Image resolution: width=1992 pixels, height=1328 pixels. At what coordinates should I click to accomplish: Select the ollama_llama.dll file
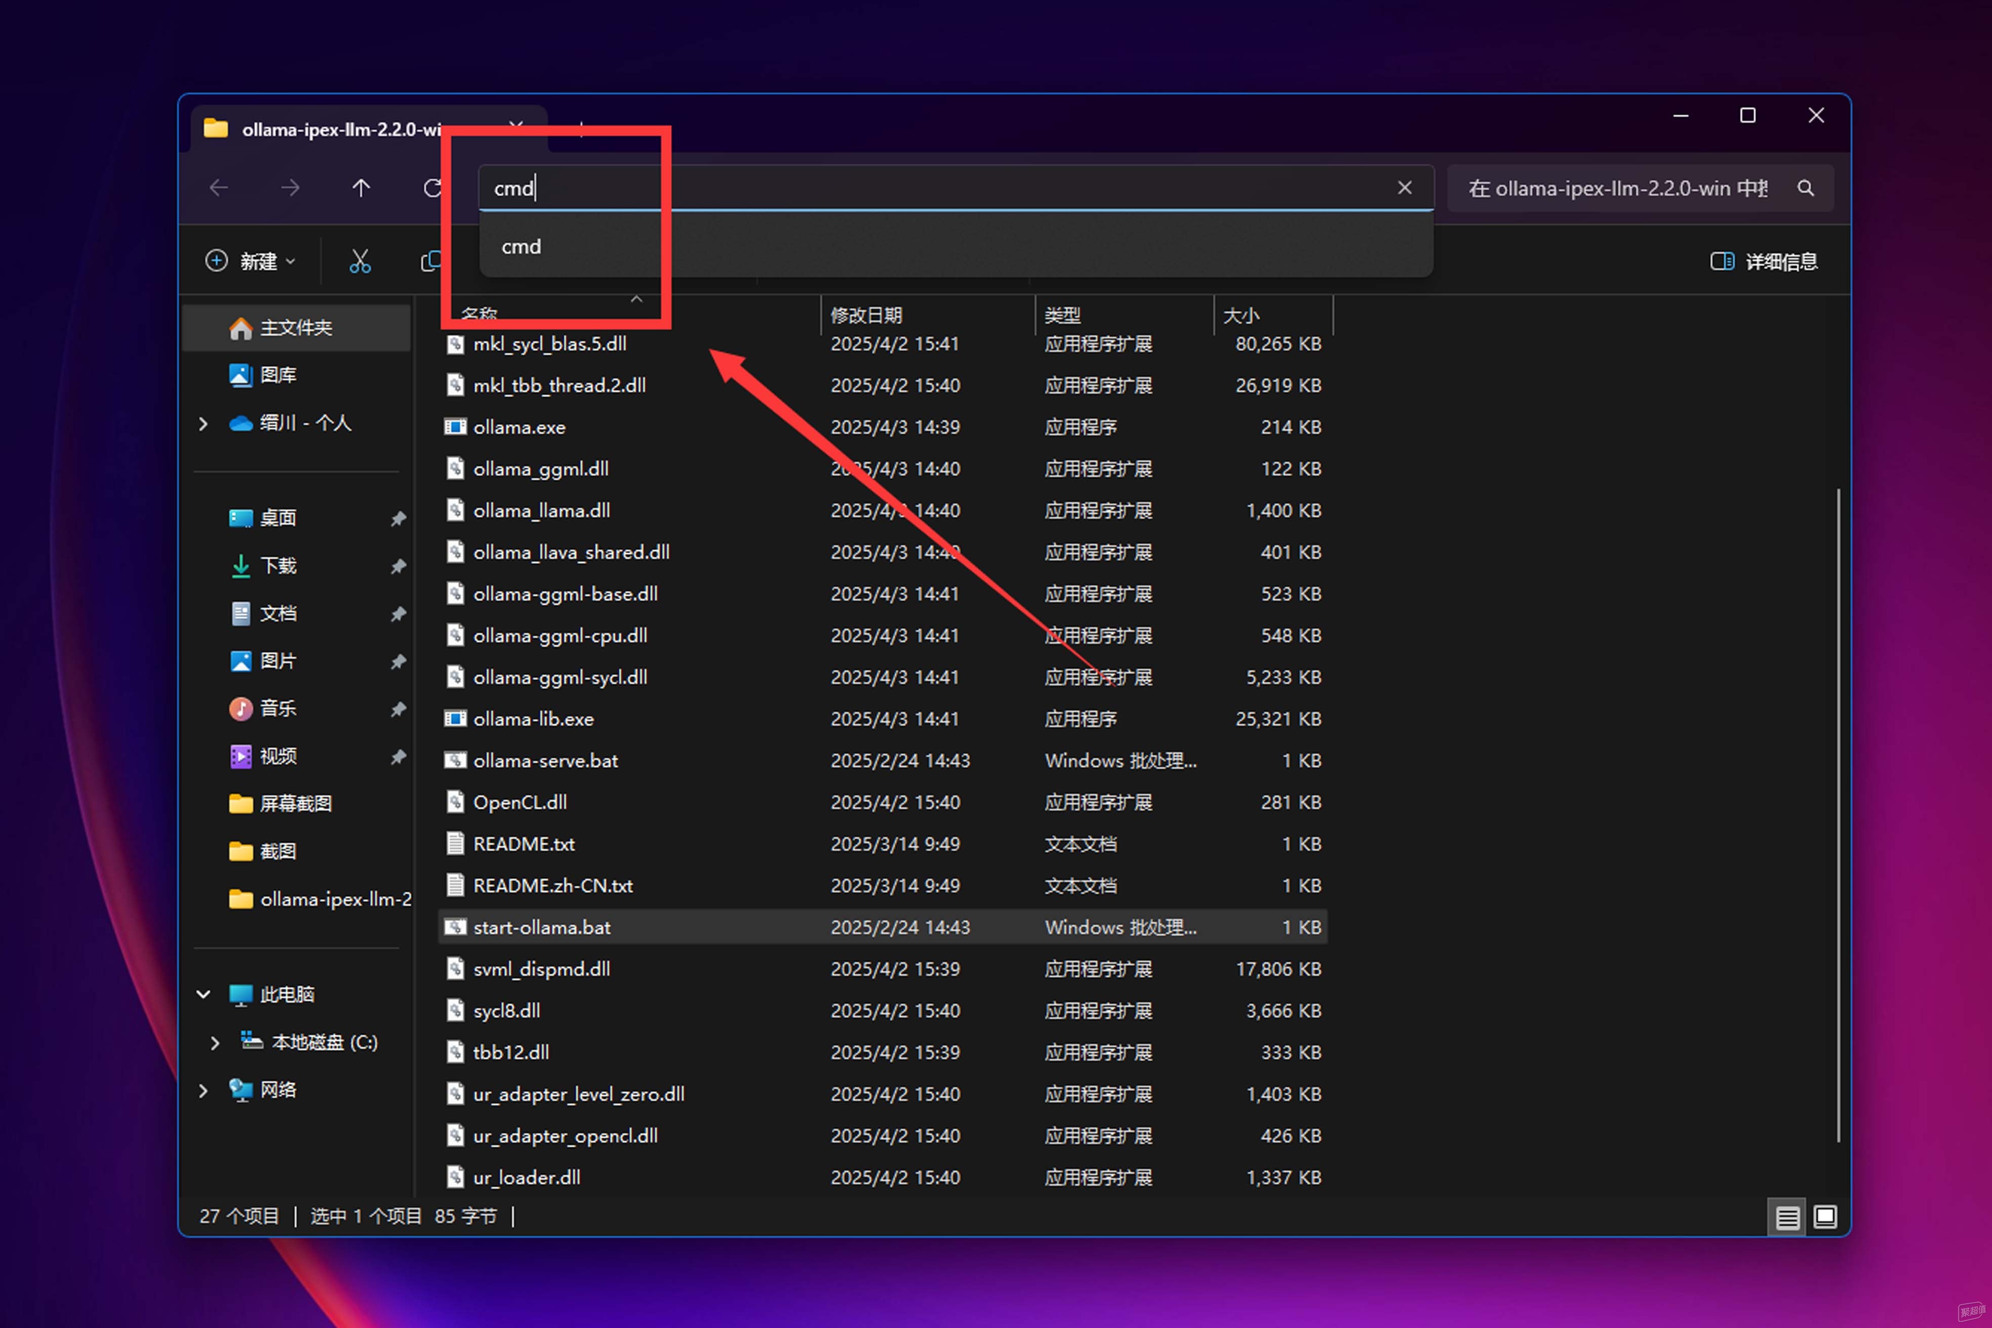pos(883,510)
